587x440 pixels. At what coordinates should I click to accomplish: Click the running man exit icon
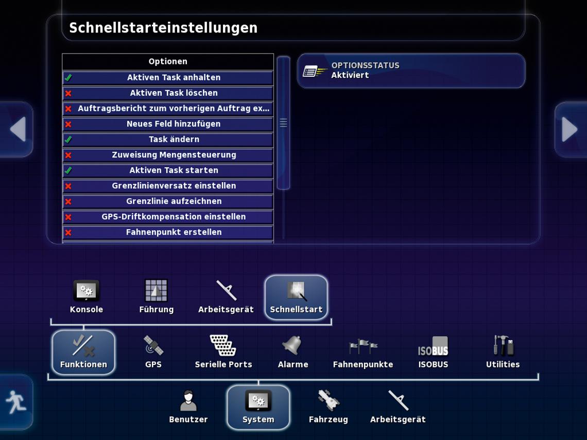(x=16, y=402)
